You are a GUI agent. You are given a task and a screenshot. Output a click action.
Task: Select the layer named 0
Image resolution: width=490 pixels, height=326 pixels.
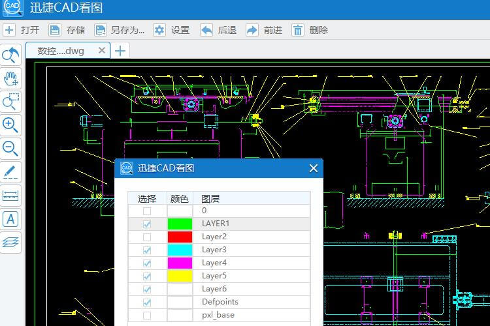(204, 211)
